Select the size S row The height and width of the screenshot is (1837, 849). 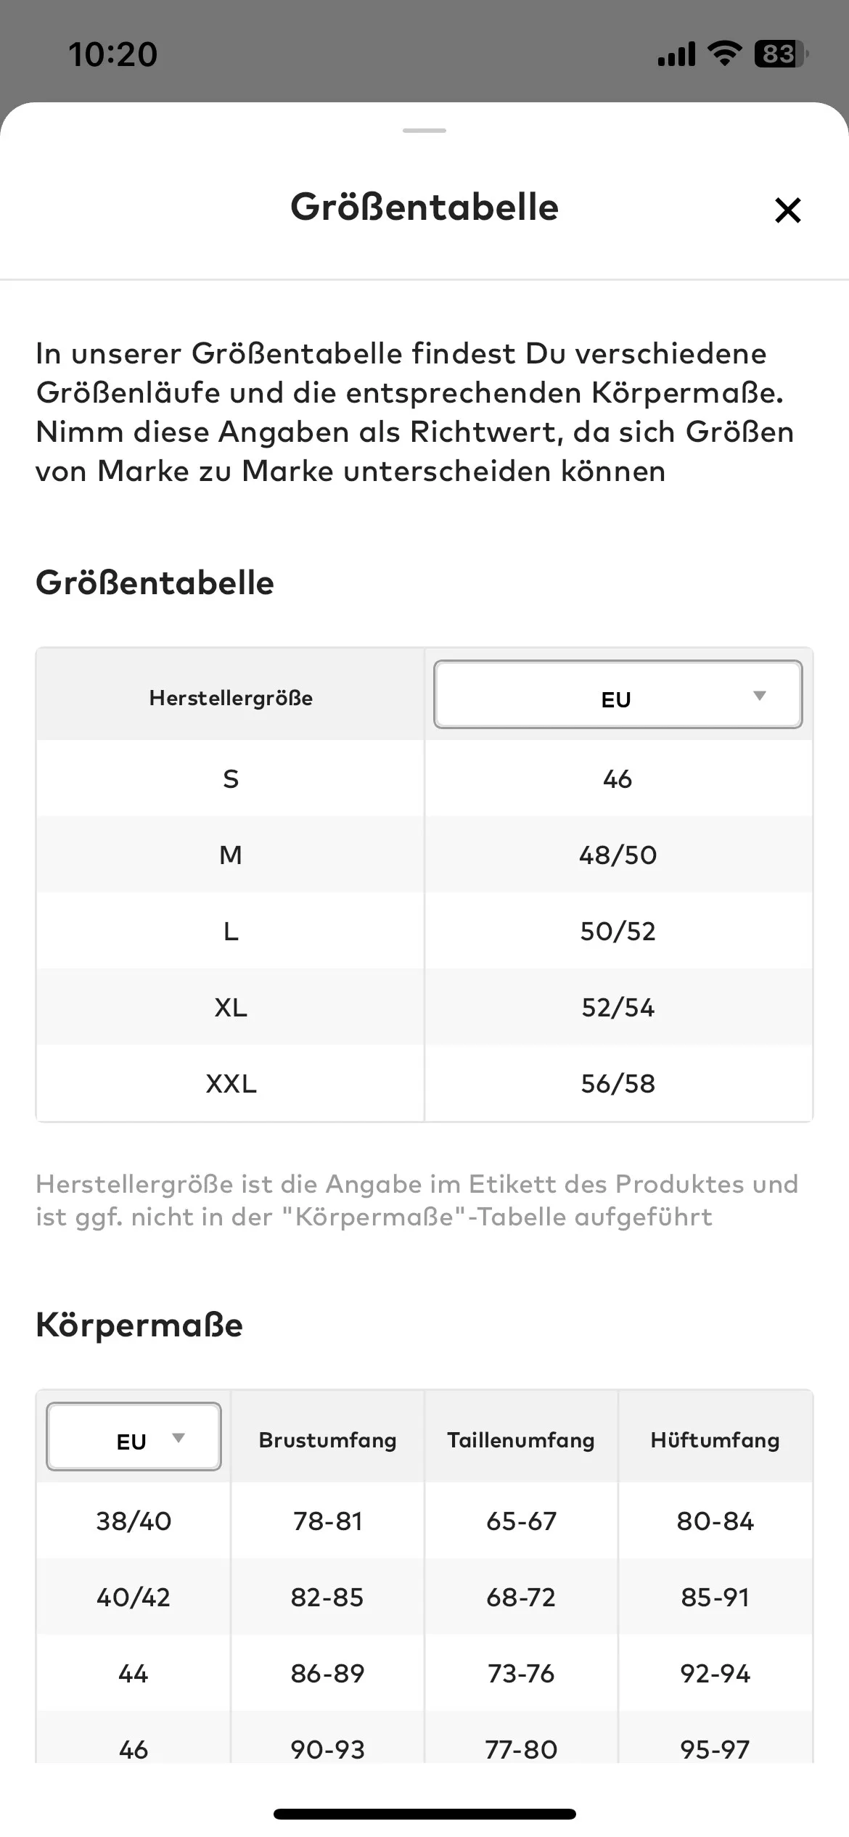(x=424, y=778)
